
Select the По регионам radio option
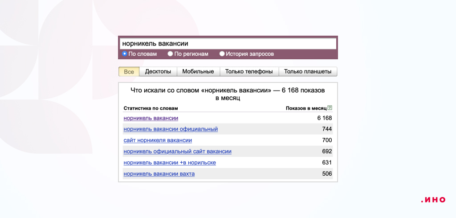[x=170, y=53]
